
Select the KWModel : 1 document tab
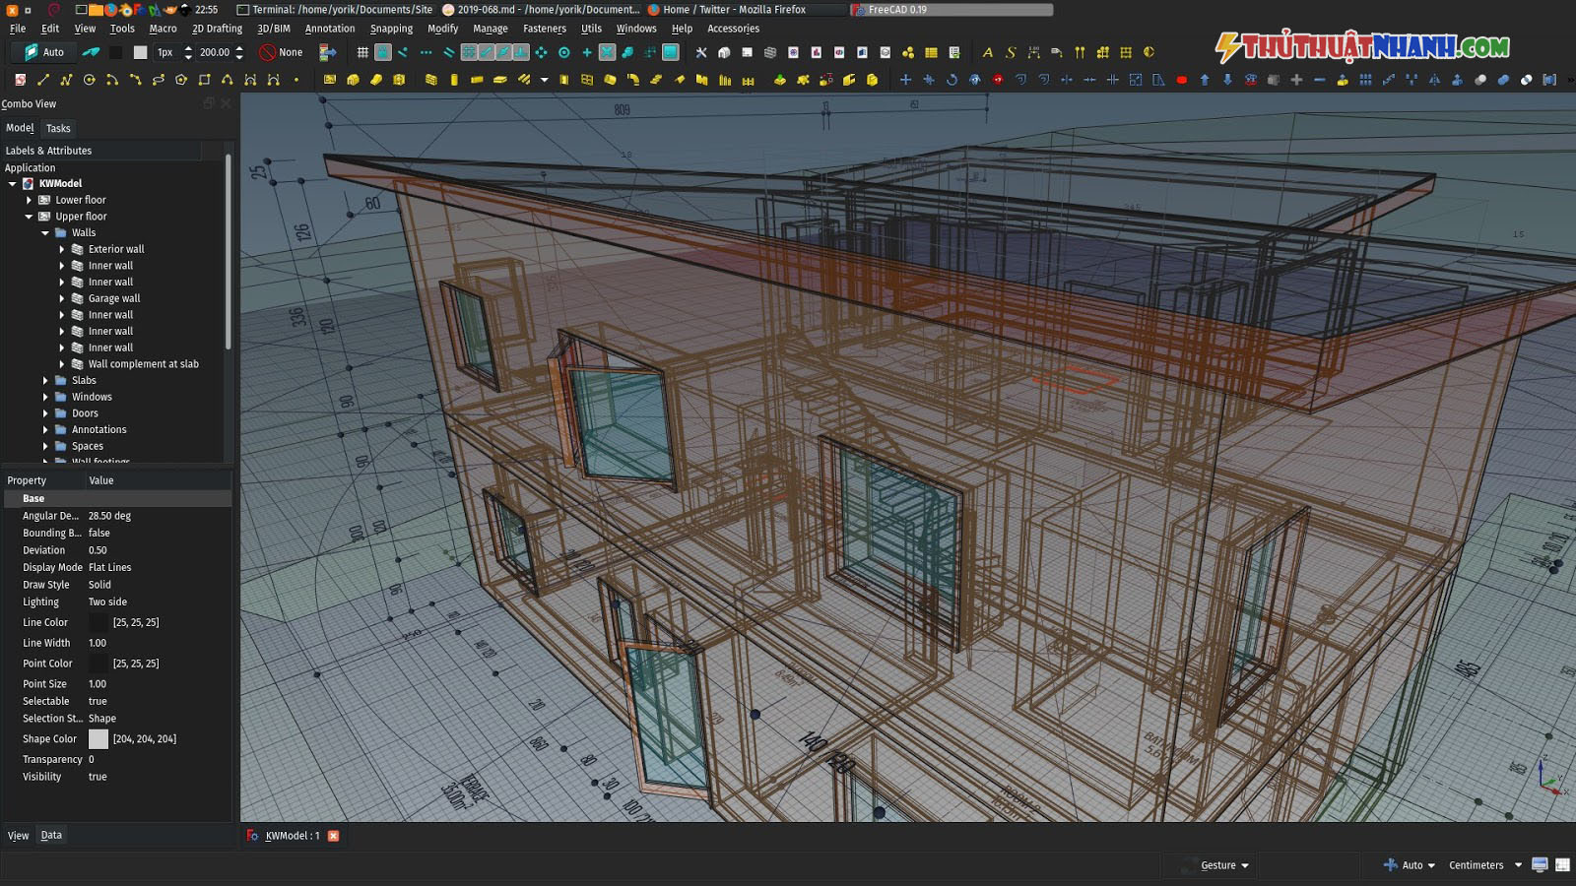[293, 836]
